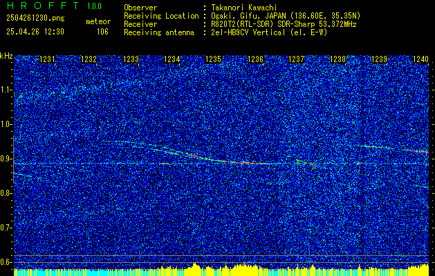Click the red meteor echo trace near 1236
Image resolution: width=435 pixels, height=276 pixels.
point(247,163)
